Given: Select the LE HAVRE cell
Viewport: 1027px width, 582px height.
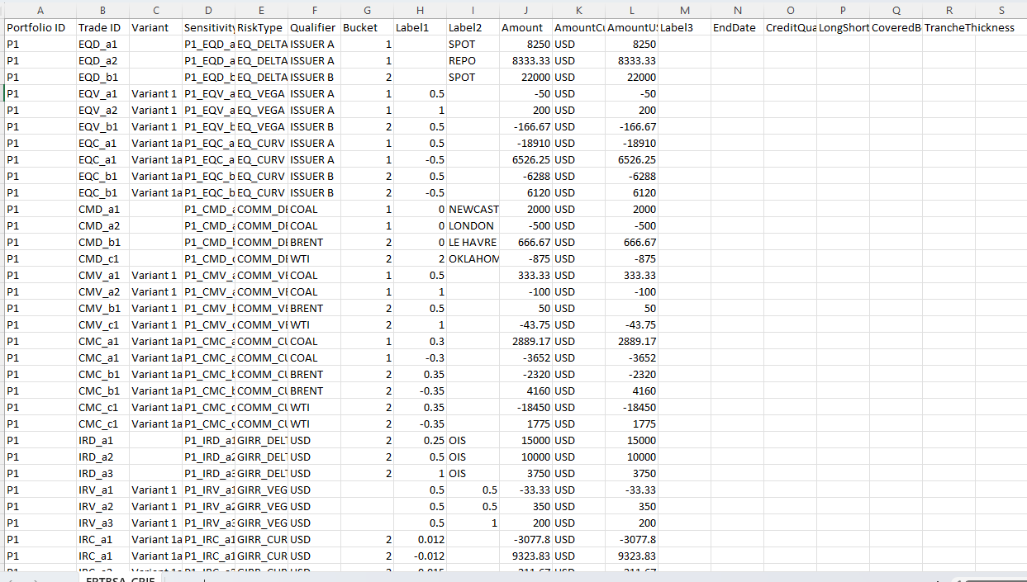Looking at the screenshot, I should click(x=472, y=242).
